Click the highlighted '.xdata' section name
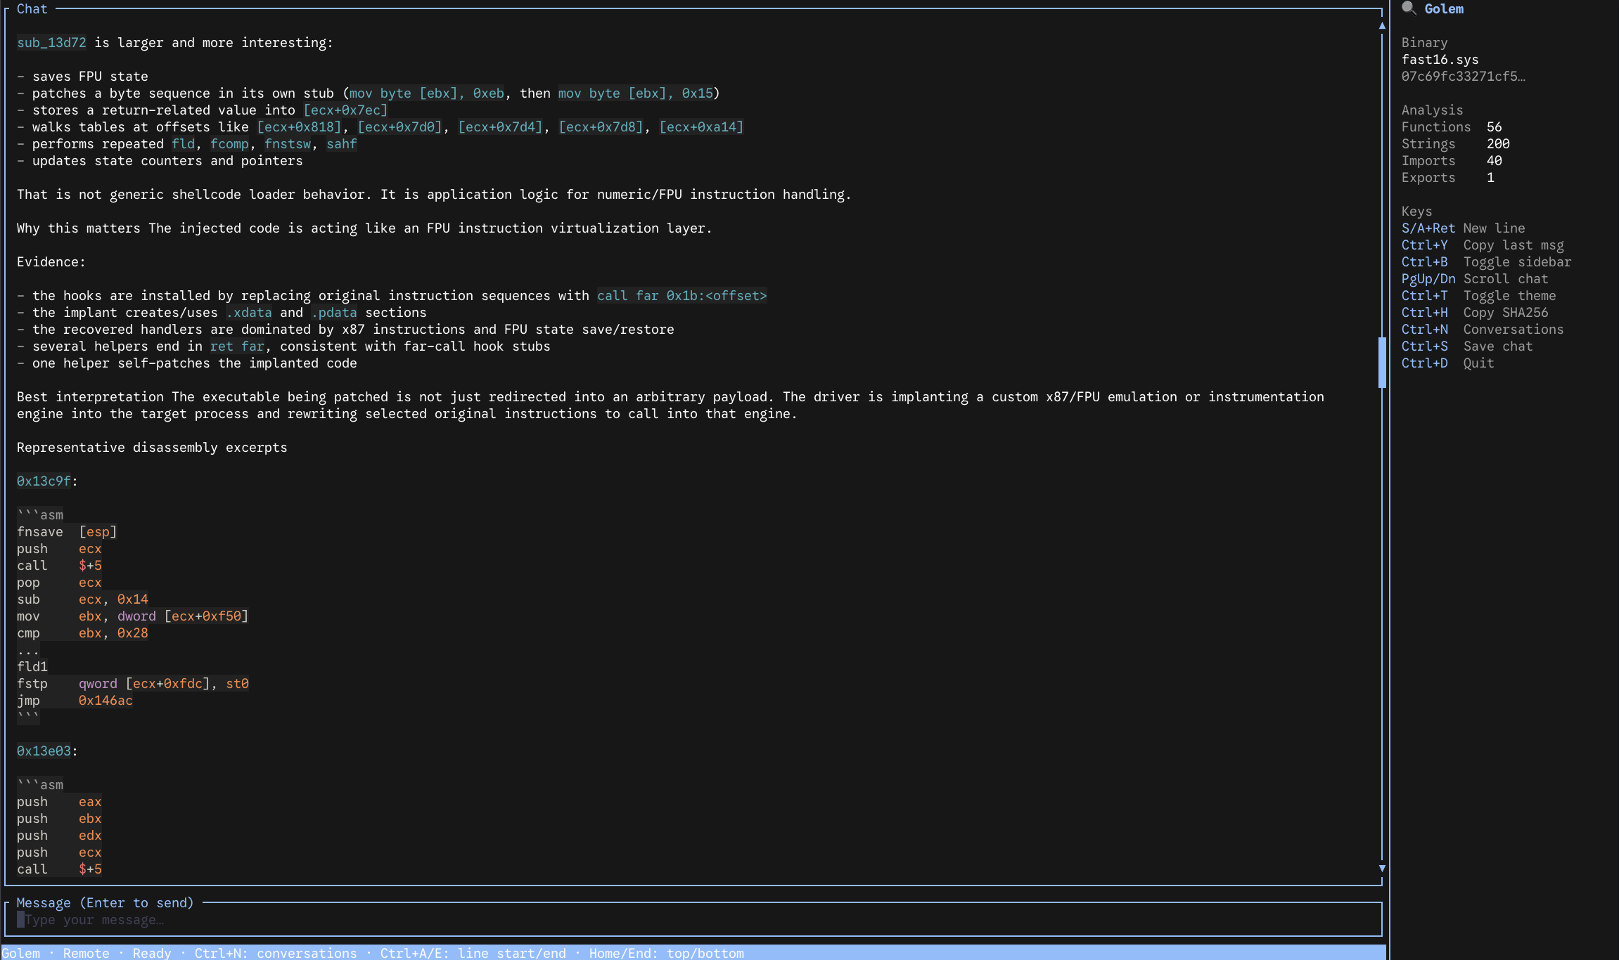Screen dimensions: 1619x960 (249, 313)
